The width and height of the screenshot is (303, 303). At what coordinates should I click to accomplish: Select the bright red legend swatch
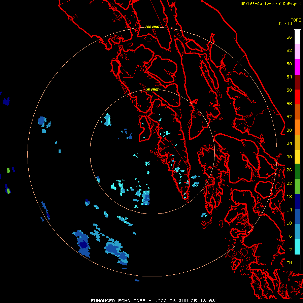click(x=297, y=97)
